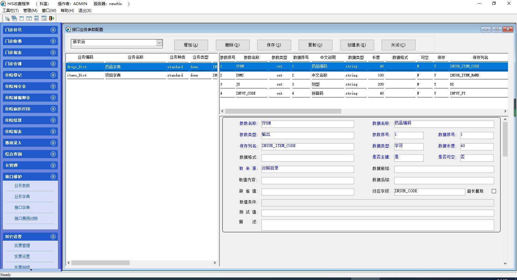Viewport: 517px width, 280px height.
Task: Open the 发票管理 sidebar link
Action: click(x=22, y=245)
